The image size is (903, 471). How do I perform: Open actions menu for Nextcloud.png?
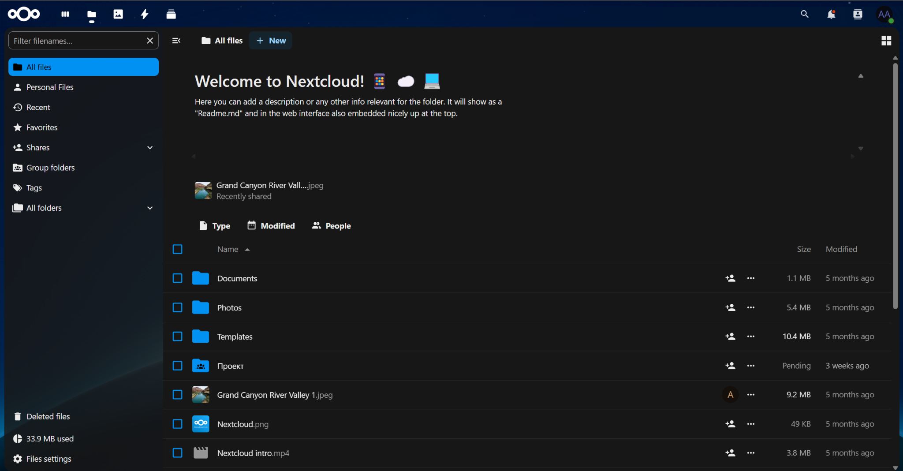tap(751, 424)
